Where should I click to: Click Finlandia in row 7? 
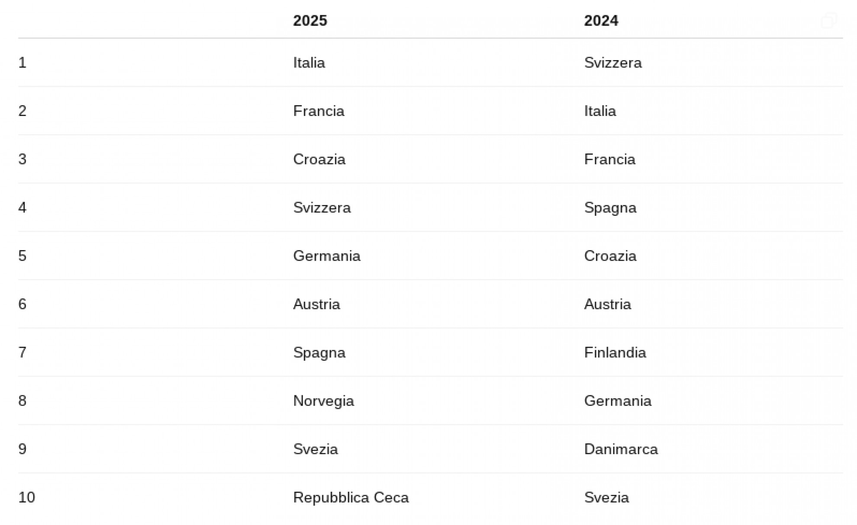615,353
